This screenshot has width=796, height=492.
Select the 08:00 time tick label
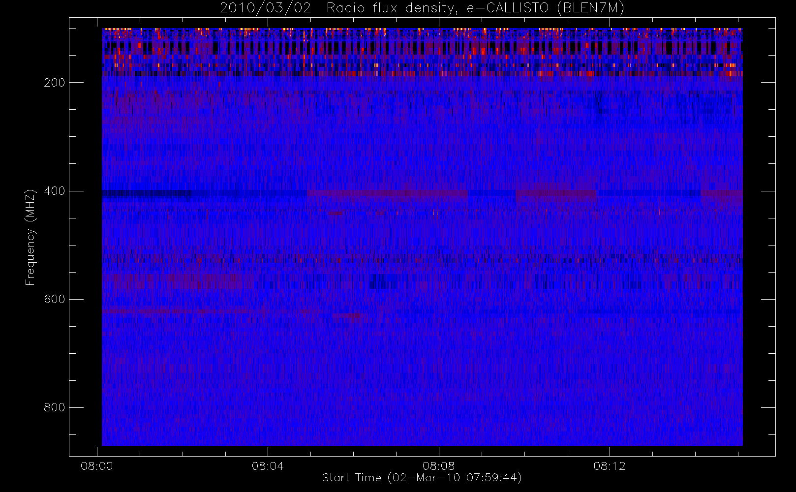click(97, 466)
